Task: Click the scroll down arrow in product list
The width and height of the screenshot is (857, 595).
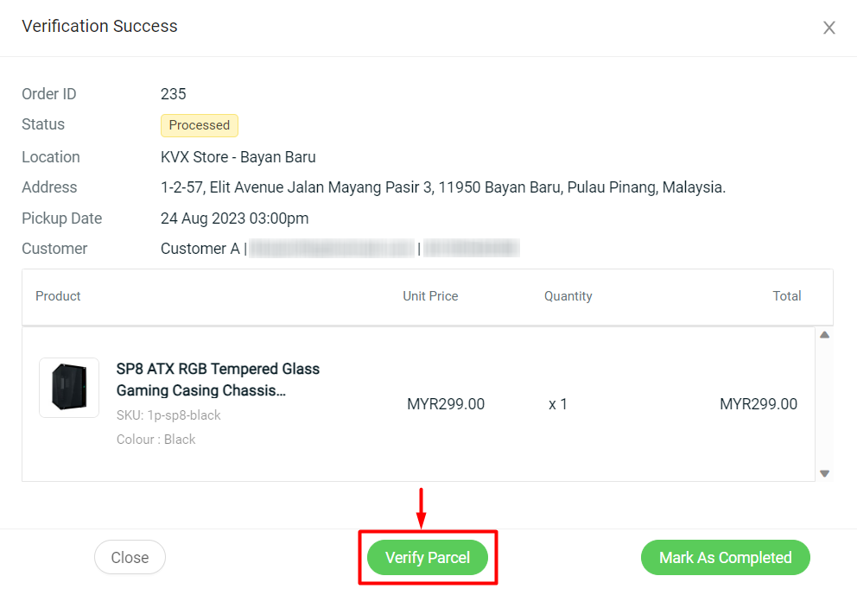Action: click(824, 473)
